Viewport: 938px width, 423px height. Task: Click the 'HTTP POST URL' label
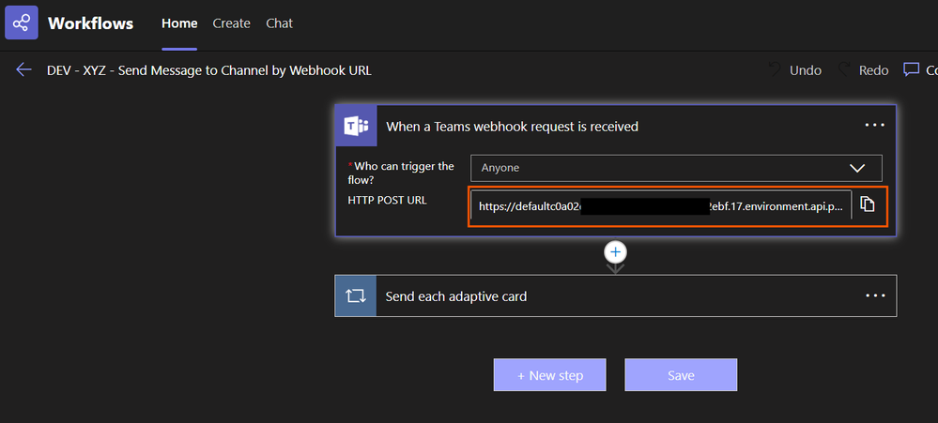(387, 200)
